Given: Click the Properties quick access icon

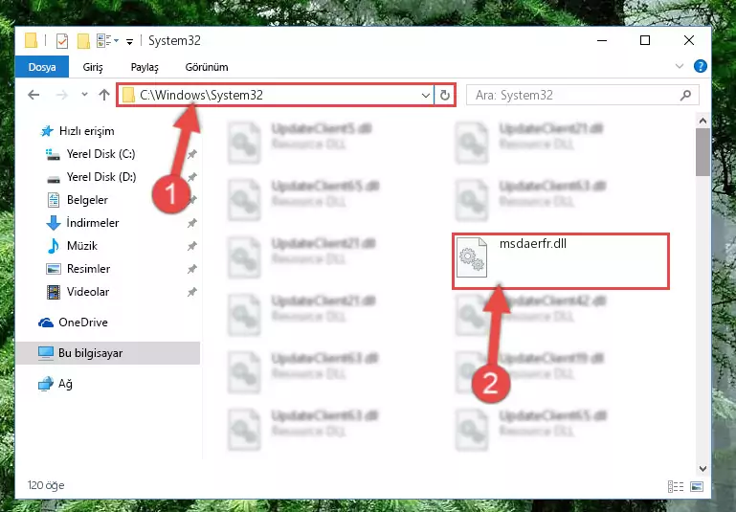Looking at the screenshot, I should point(62,41).
